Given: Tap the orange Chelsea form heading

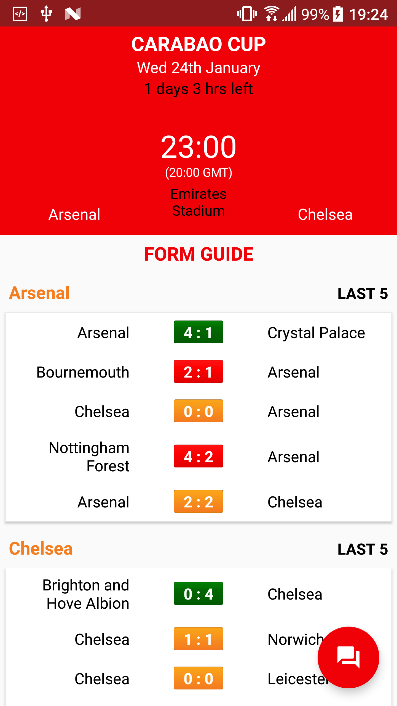Looking at the screenshot, I should point(41,549).
